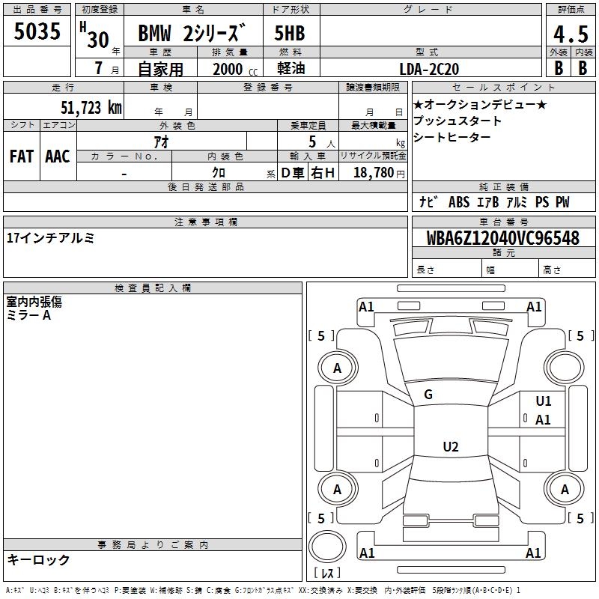The width and height of the screenshot is (599, 599).
Task: Click A1 mark at rear bumper left
Action: [x=367, y=553]
